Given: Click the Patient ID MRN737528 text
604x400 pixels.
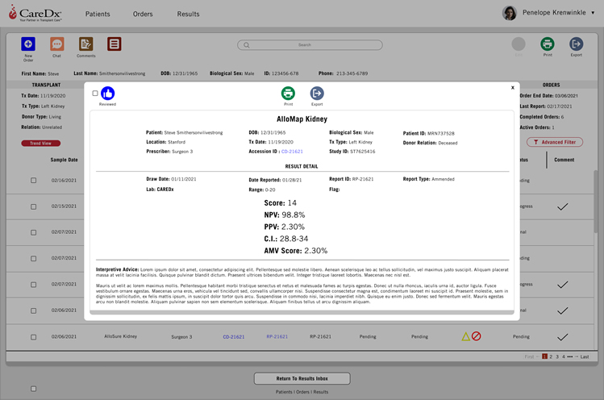Looking at the screenshot, I should (x=429, y=133).
